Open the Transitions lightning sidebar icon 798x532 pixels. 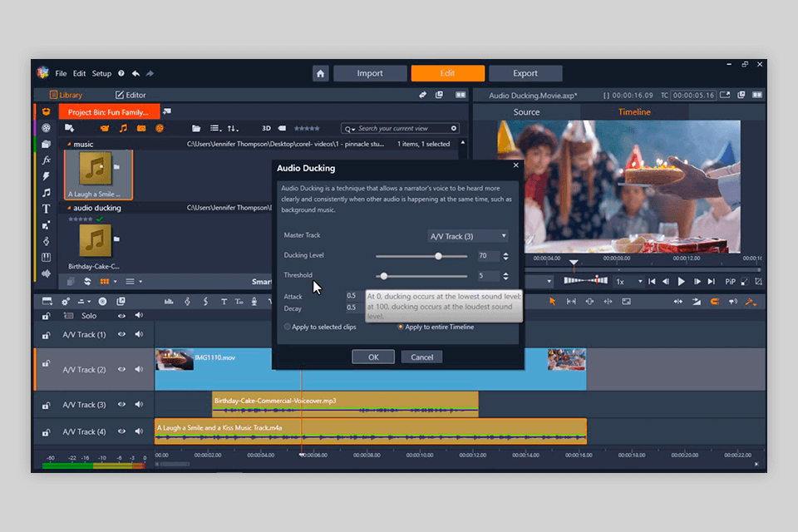(x=47, y=176)
